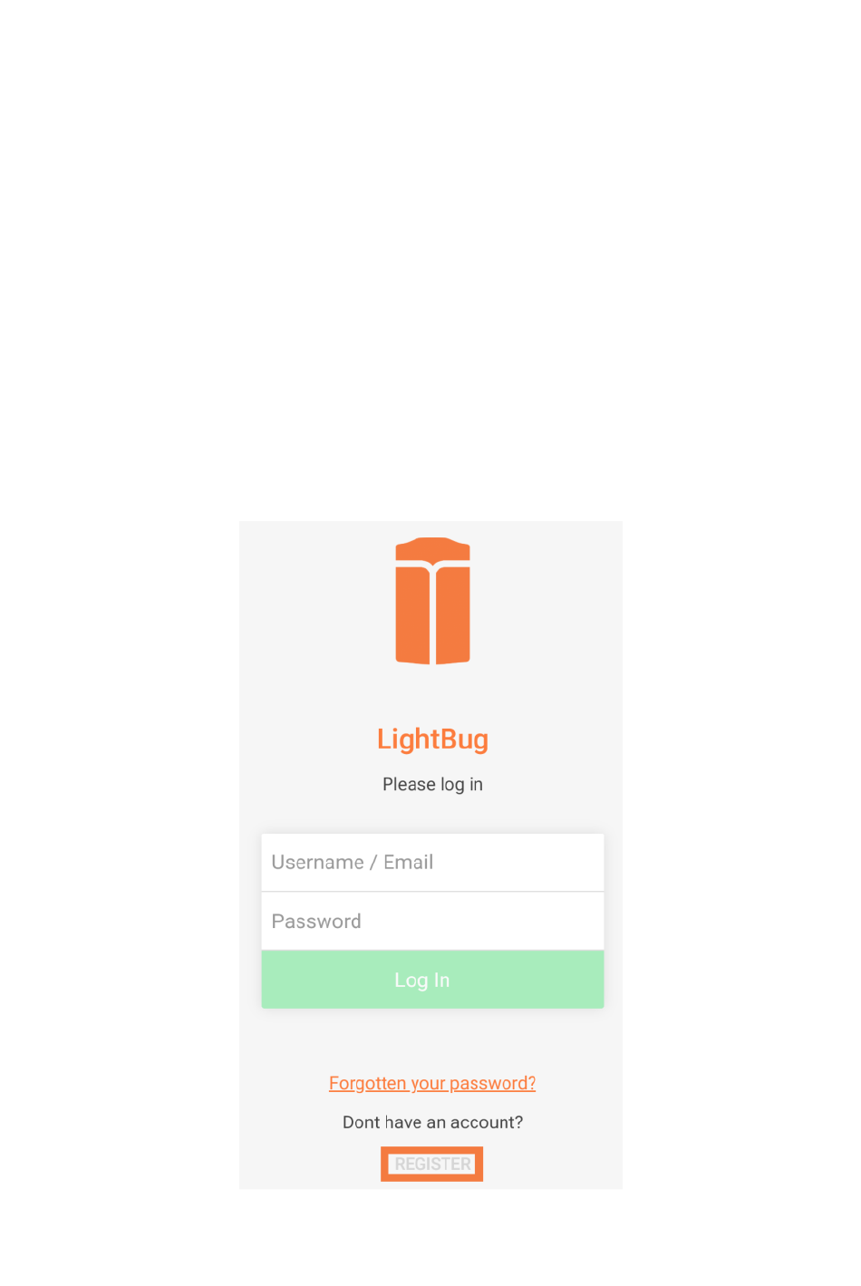Click the orange LightBug logo icon
Screen dimensions: 861x1286
(432, 601)
